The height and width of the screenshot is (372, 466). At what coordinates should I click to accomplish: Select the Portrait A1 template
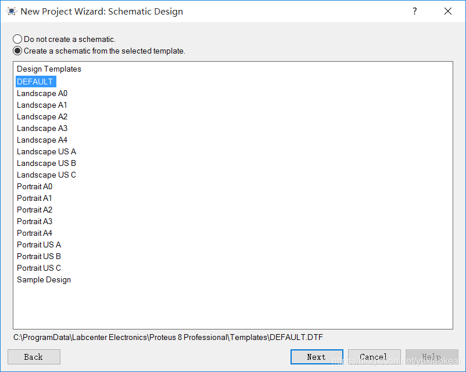click(34, 198)
